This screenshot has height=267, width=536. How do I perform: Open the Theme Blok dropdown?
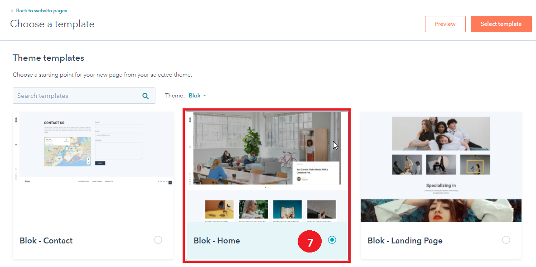tap(198, 96)
